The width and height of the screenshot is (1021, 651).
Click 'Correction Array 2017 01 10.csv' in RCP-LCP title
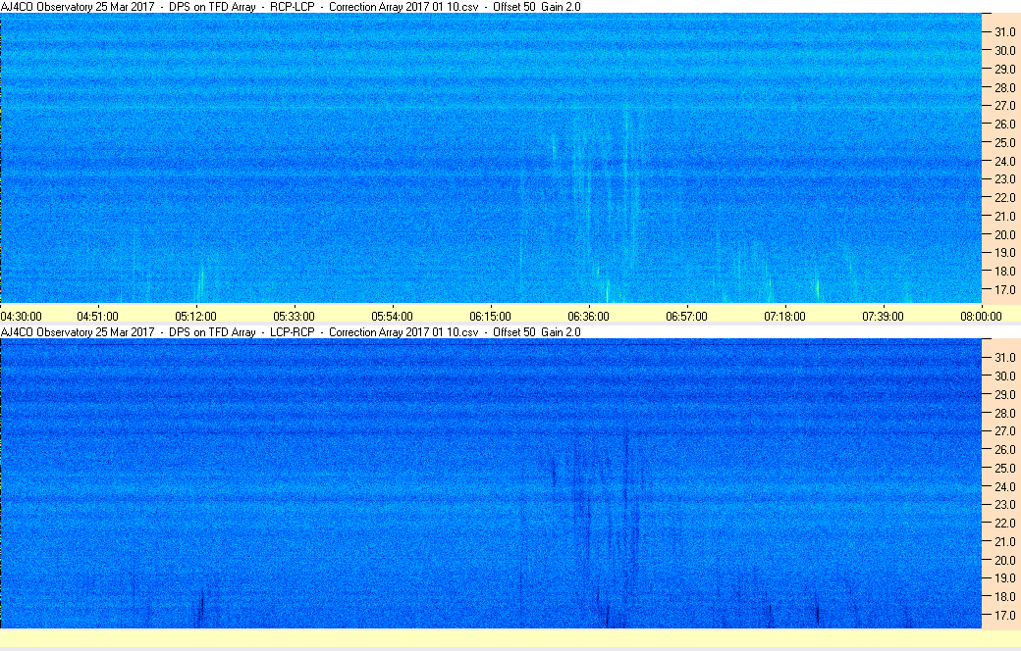coord(403,7)
